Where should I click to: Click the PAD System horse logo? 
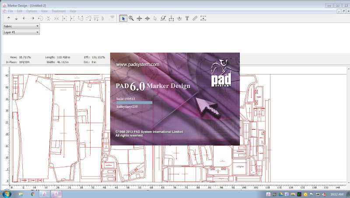(x=221, y=73)
